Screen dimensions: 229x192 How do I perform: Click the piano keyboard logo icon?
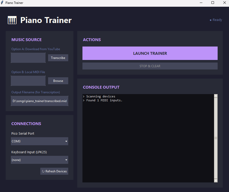pos(12,20)
